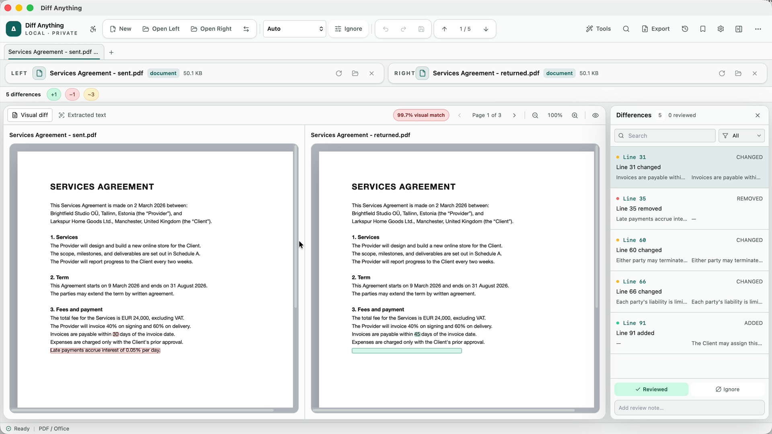This screenshot has height=434, width=772.
Task: Go to previous difference arrow
Action: [x=444, y=29]
